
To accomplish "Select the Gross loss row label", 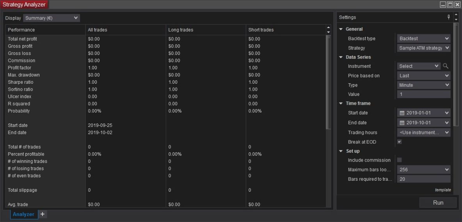I will click(19, 53).
